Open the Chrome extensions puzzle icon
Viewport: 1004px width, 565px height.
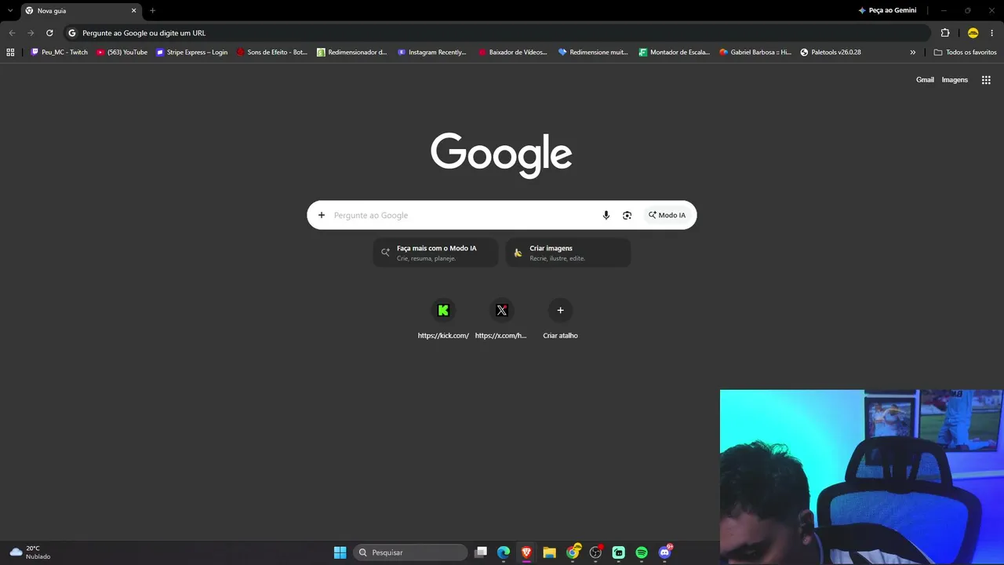click(945, 33)
